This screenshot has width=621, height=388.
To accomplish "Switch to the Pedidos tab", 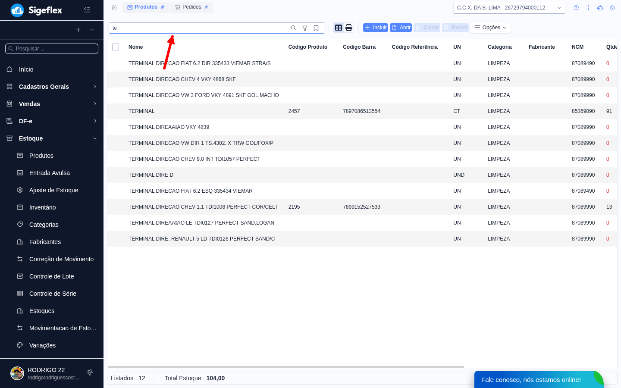I will (x=191, y=7).
